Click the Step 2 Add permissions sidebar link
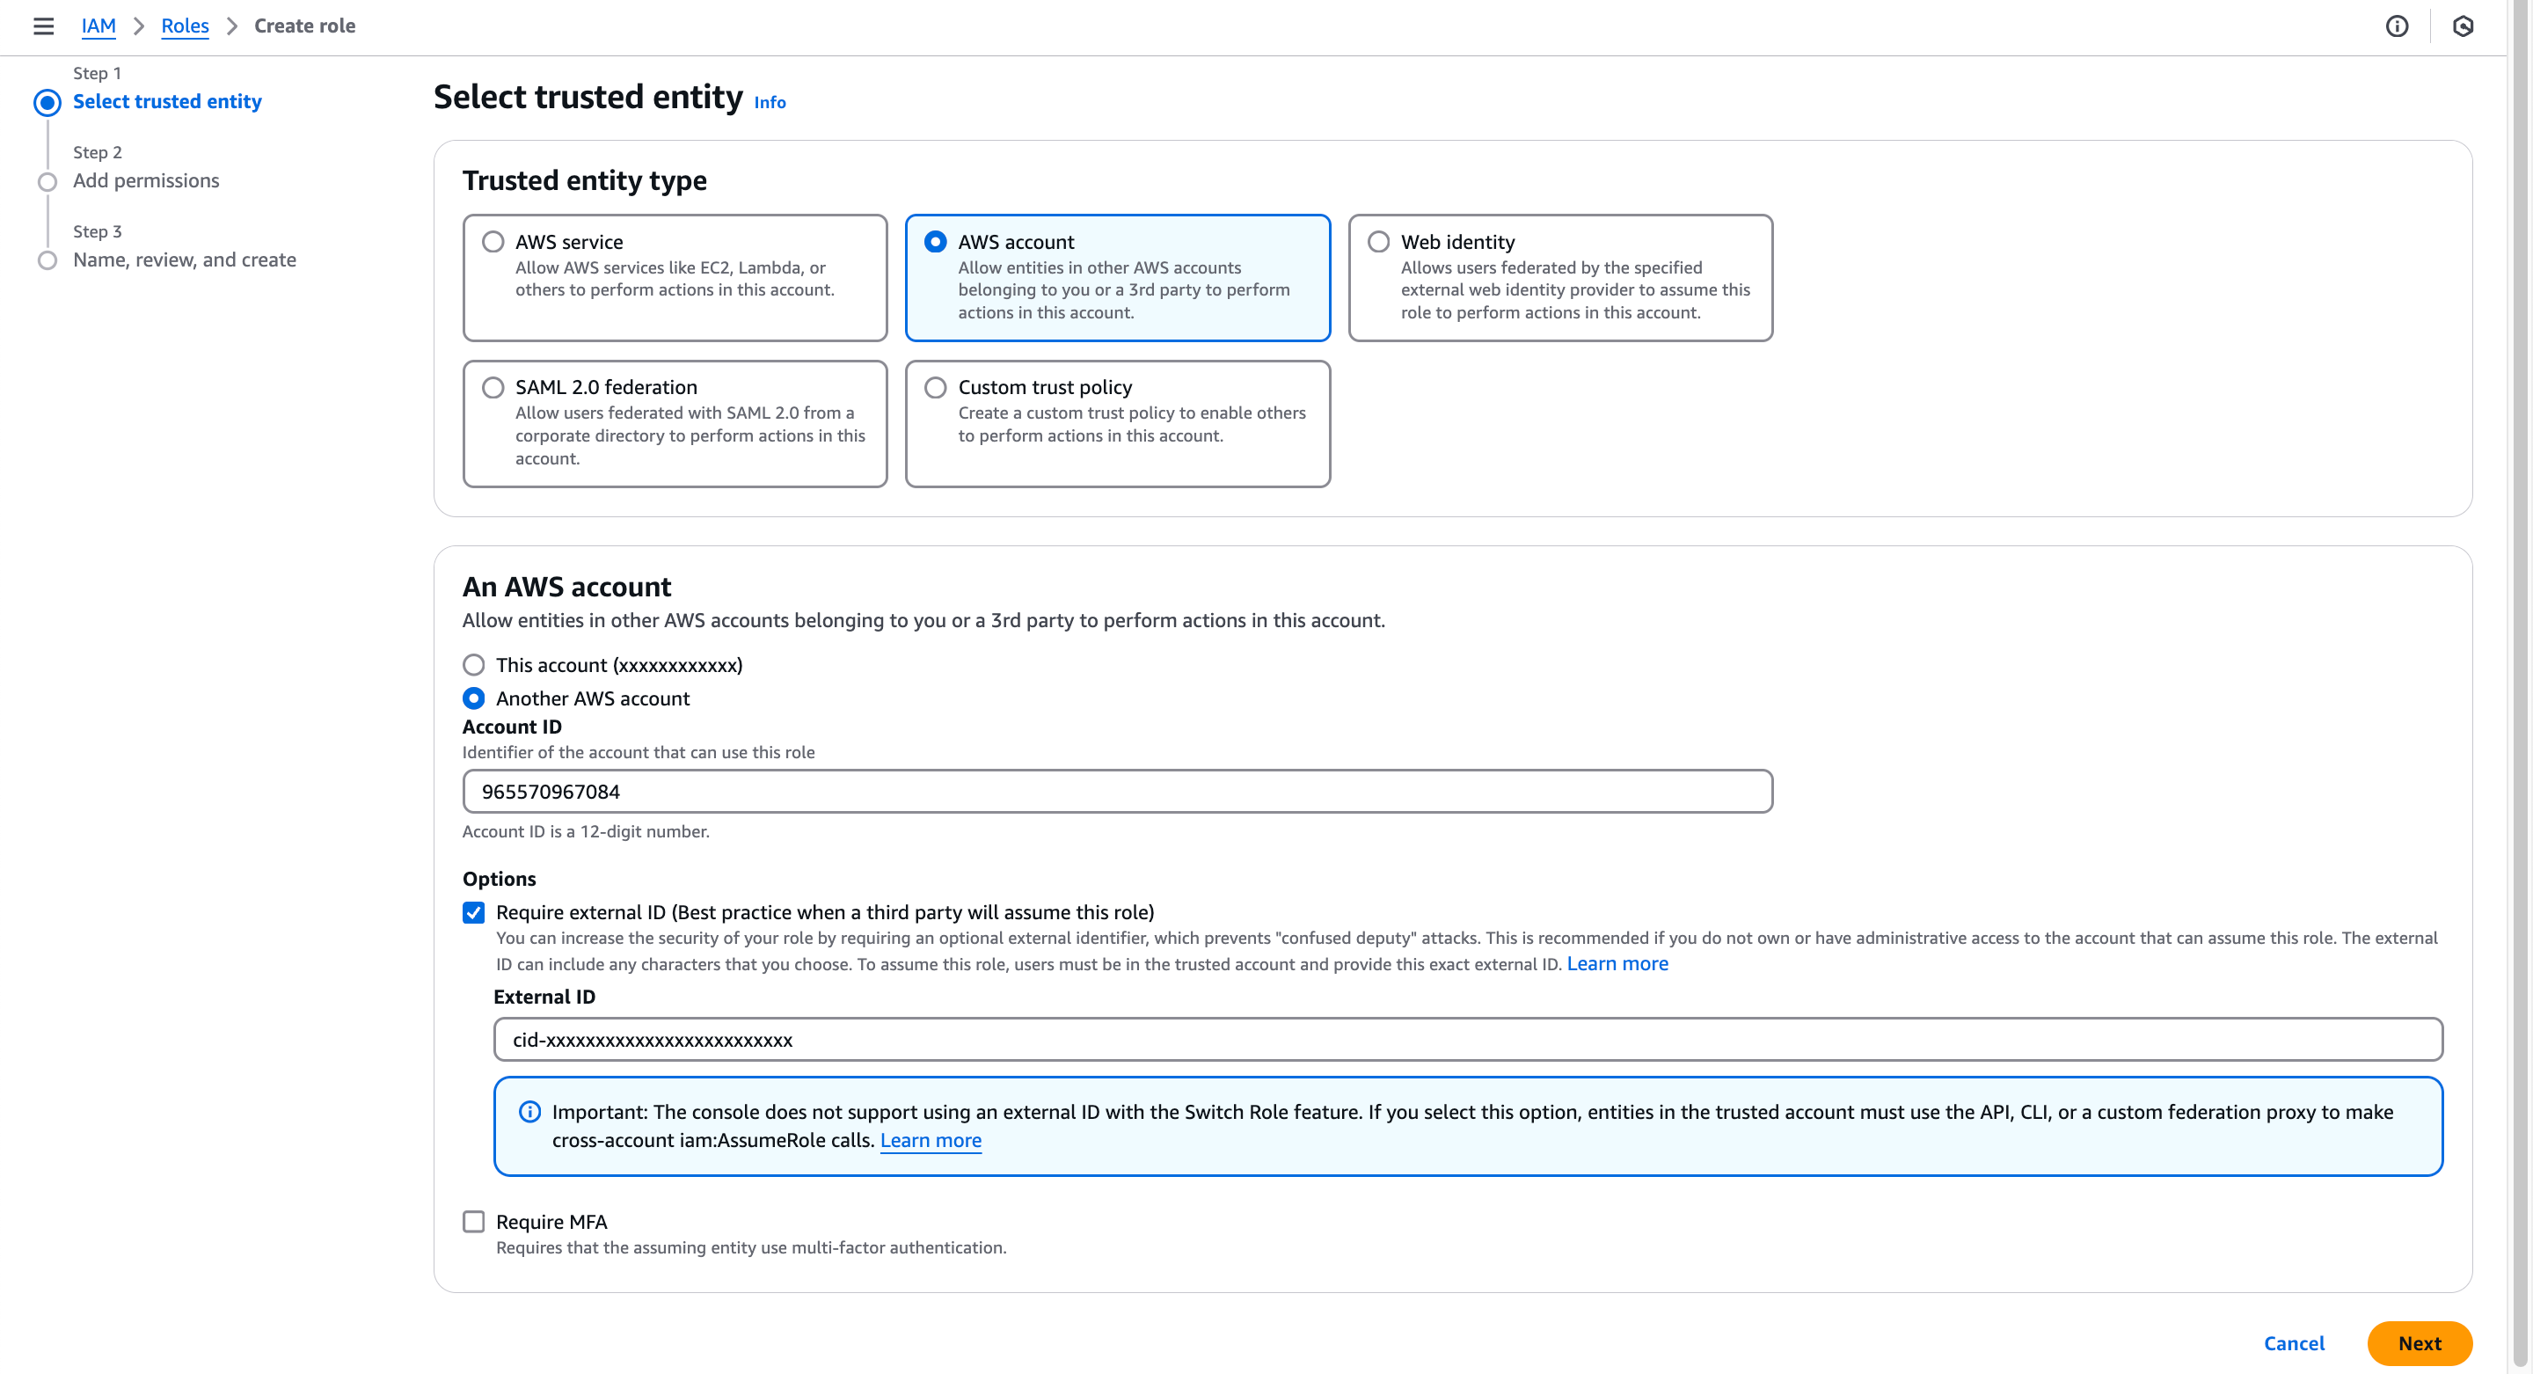2533x1374 pixels. click(x=145, y=179)
